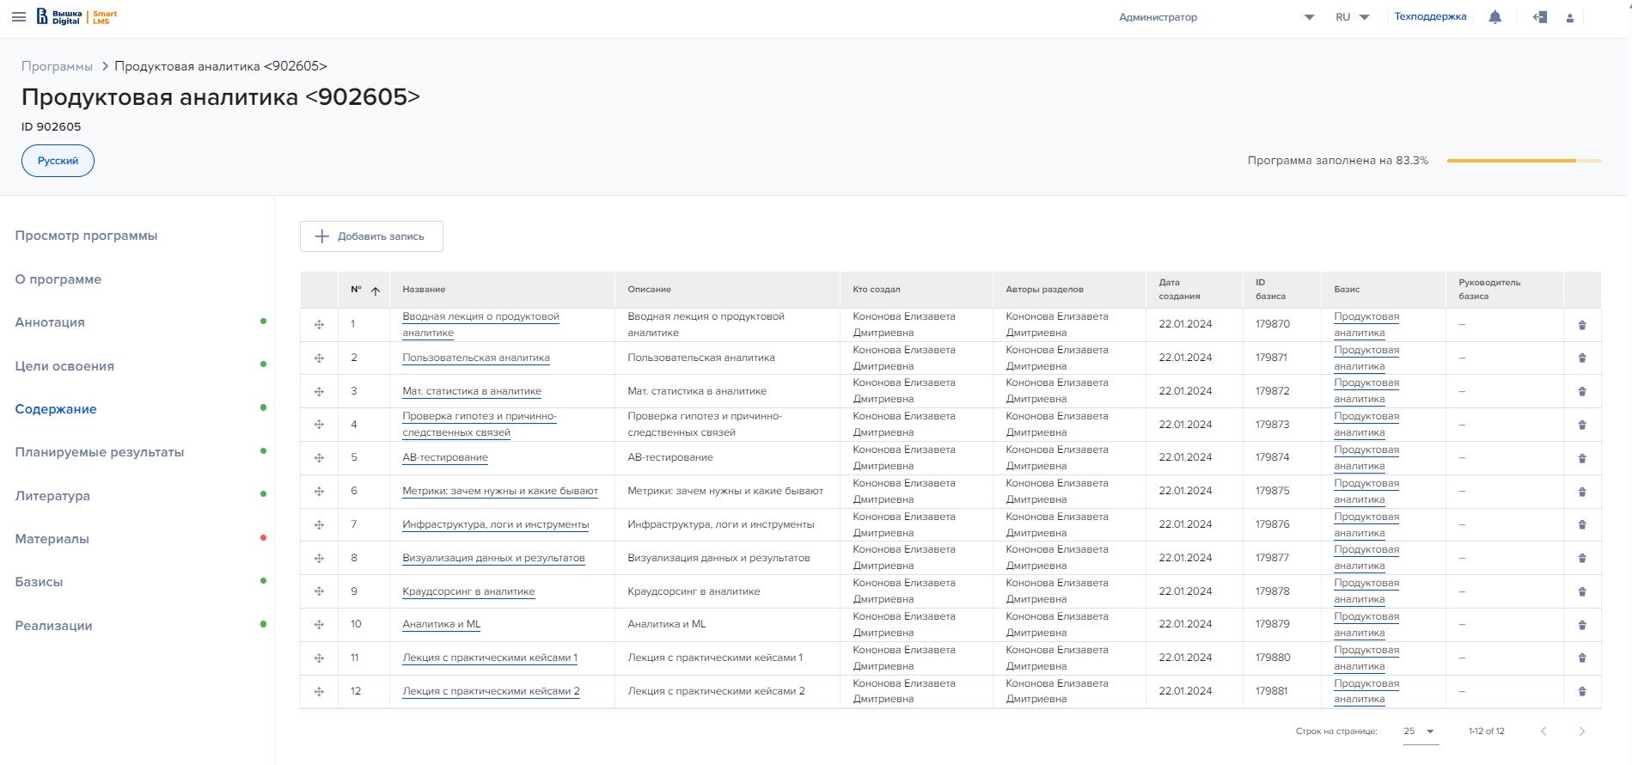The image size is (1632, 765).
Task: Click the Техподдержка link
Action: pyautogui.click(x=1430, y=17)
